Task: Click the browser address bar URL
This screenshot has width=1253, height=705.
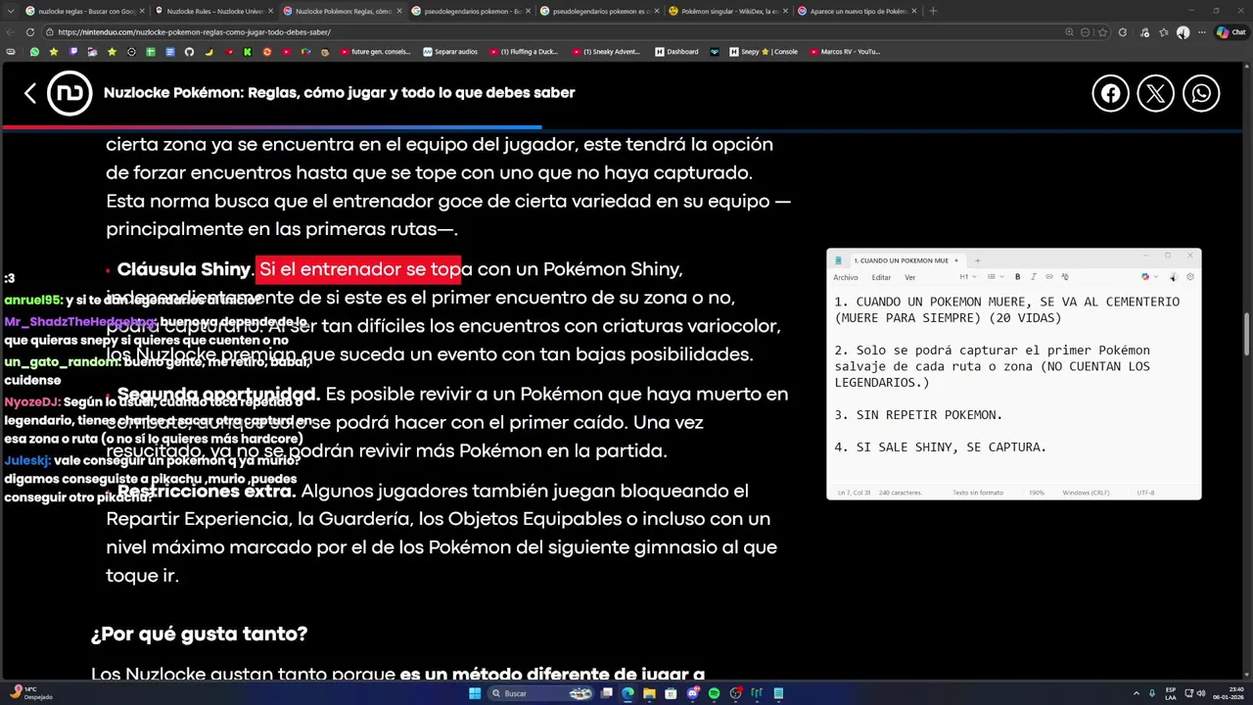Action: tap(194, 32)
